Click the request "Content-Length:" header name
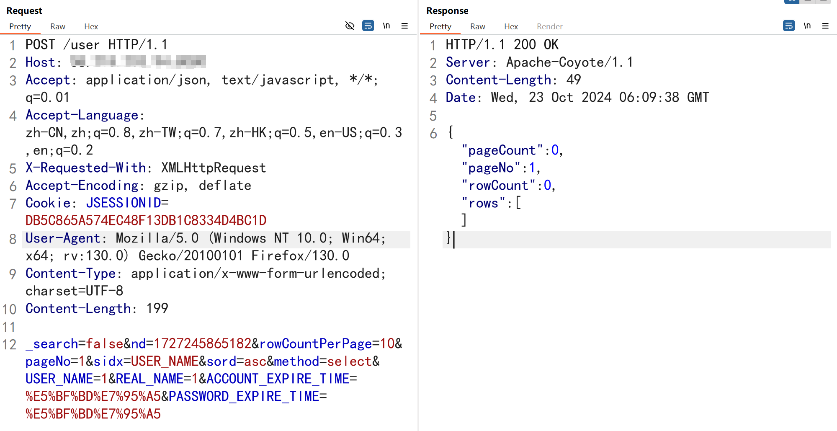This screenshot has width=837, height=431. tap(81, 308)
